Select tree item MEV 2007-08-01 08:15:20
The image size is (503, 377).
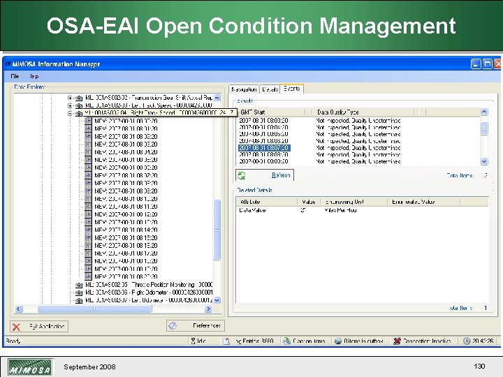[x=126, y=238]
